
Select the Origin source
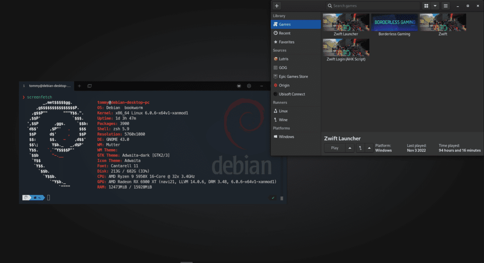(284, 85)
